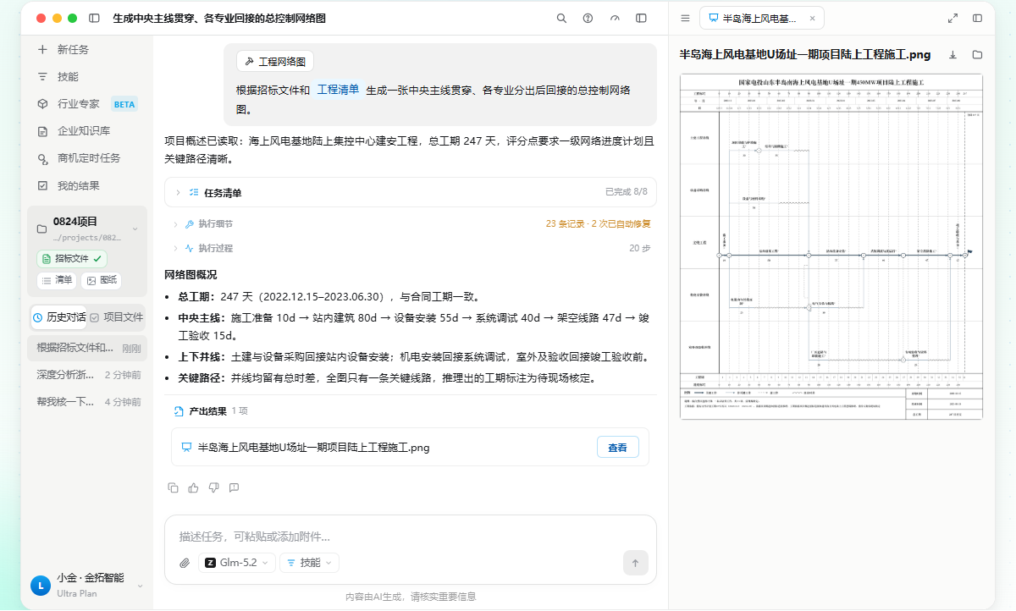
Task: Toggle the left sidebar panel icon
Action: pos(94,18)
